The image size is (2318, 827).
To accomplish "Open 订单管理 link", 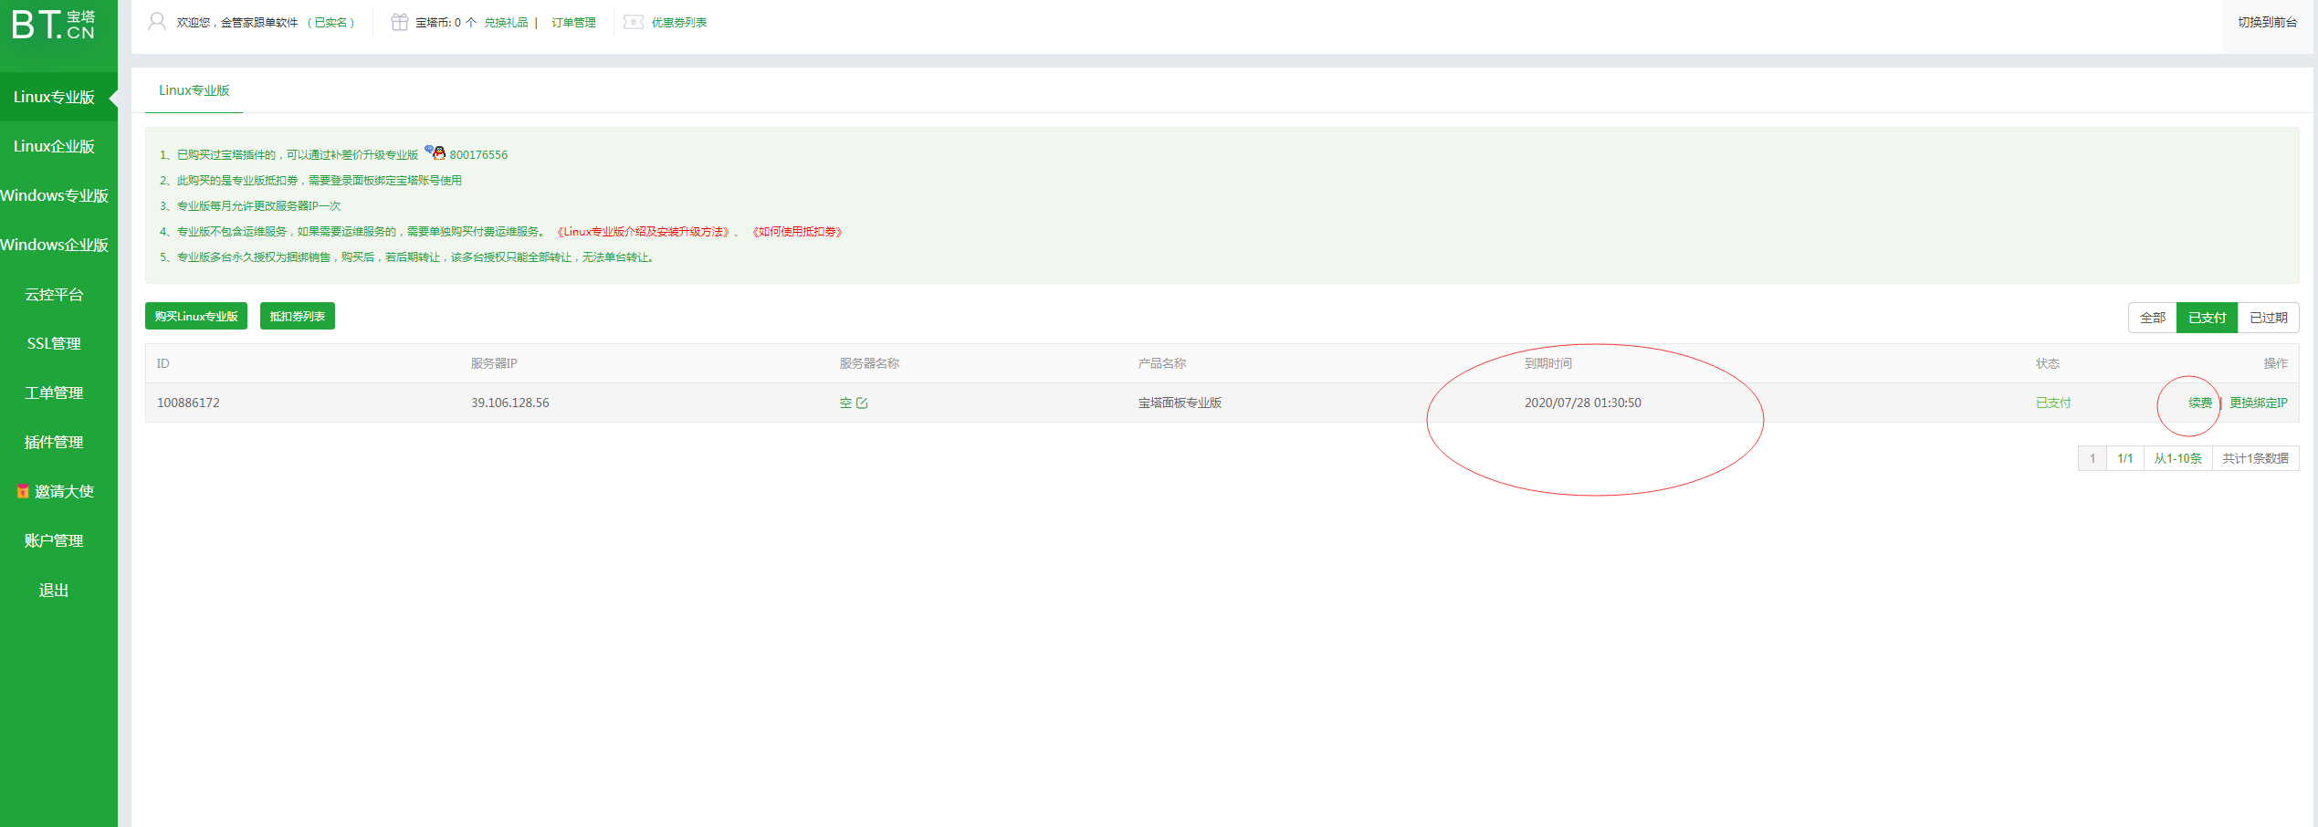I will (573, 22).
